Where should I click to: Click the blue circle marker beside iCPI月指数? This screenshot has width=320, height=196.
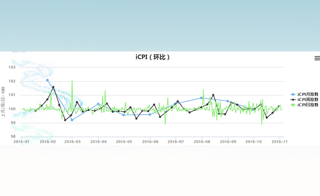pos(293,94)
